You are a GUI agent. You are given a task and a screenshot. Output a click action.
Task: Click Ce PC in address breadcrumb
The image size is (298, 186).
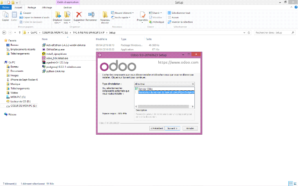34,33
